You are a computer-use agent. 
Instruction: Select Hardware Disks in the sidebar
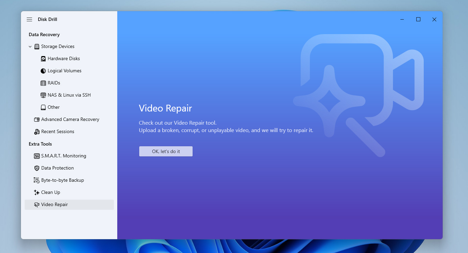[63, 58]
